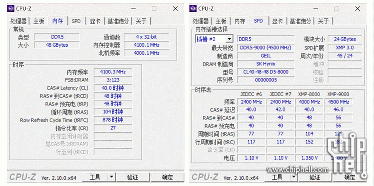
Task: Click the 45 / 24 week/year value
Action: pyautogui.click(x=345, y=56)
